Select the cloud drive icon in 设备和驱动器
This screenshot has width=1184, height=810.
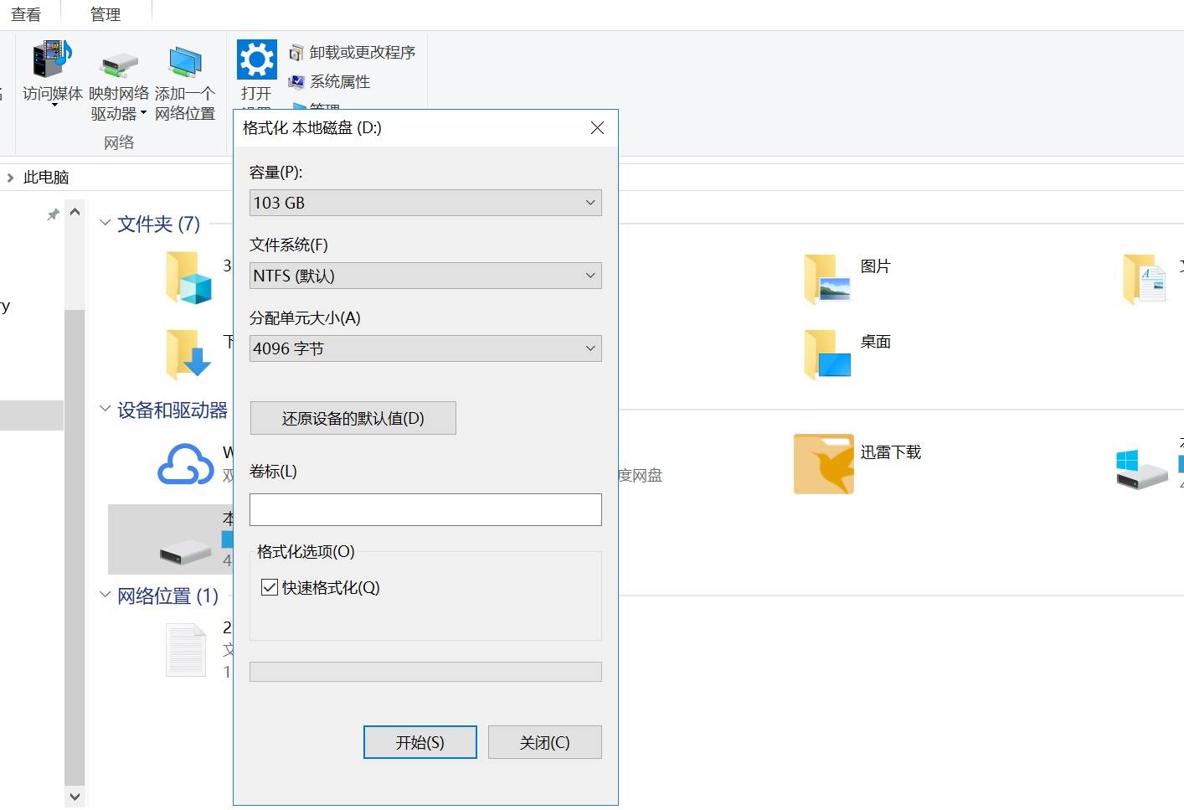click(186, 465)
